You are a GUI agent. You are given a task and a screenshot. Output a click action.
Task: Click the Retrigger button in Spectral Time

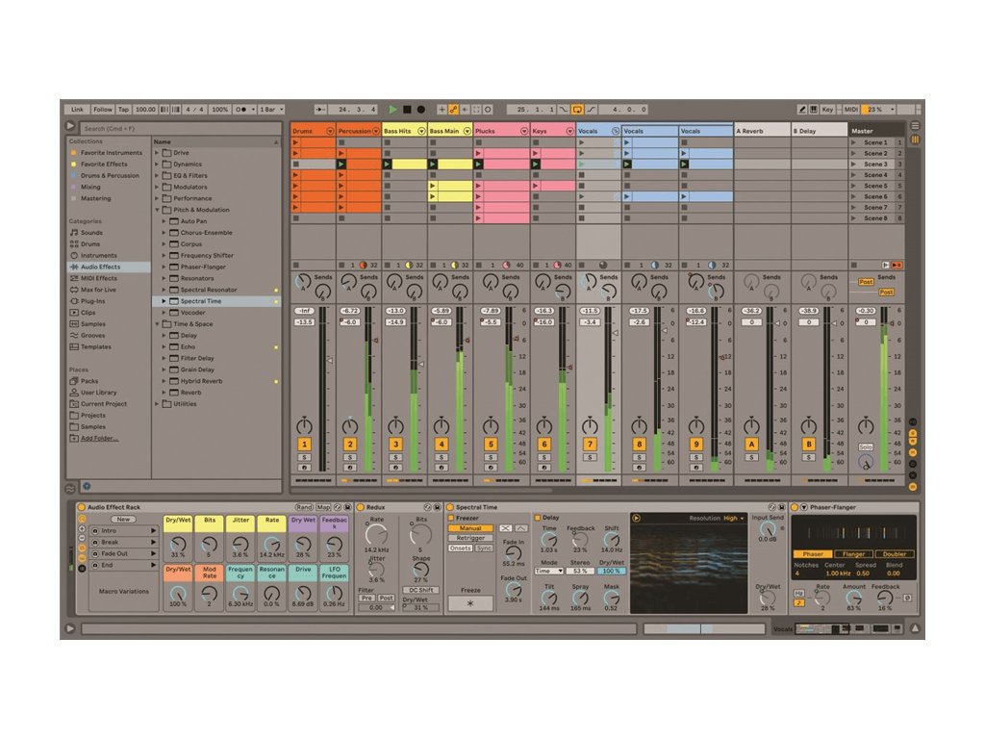(x=470, y=538)
